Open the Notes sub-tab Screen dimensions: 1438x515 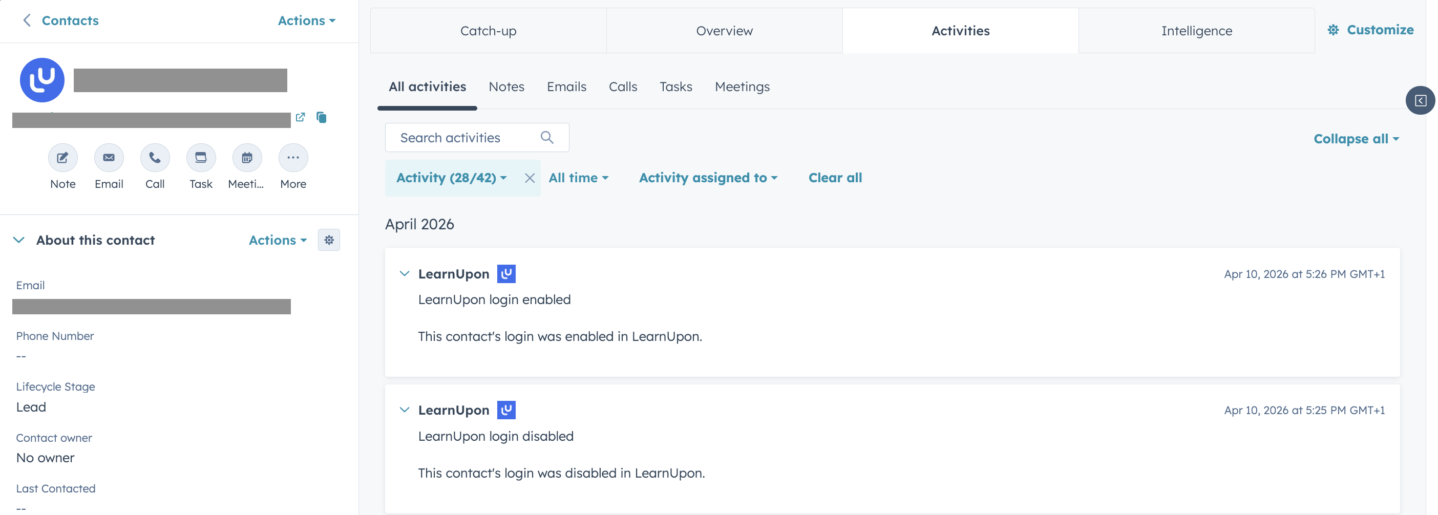(x=506, y=87)
